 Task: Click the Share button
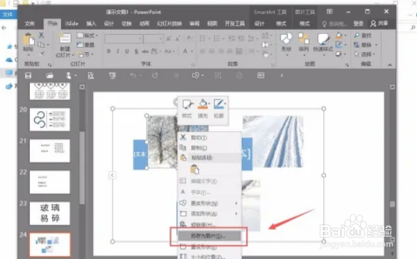[x=379, y=24]
